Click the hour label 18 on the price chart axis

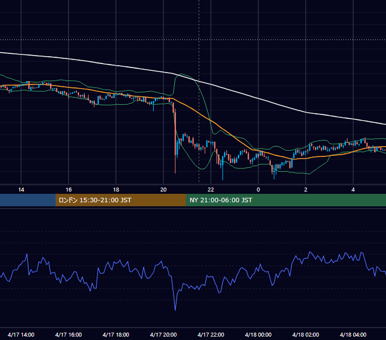click(116, 190)
